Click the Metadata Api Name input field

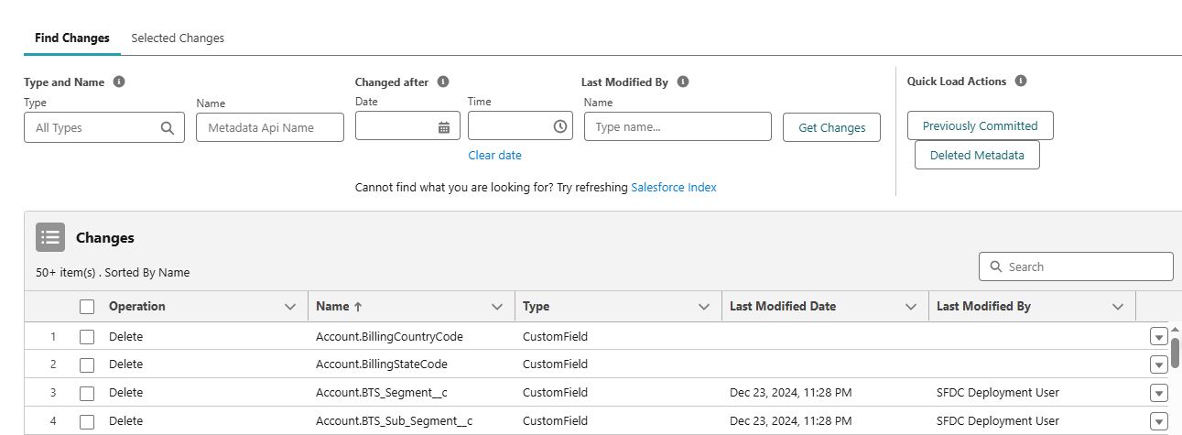pyautogui.click(x=270, y=128)
